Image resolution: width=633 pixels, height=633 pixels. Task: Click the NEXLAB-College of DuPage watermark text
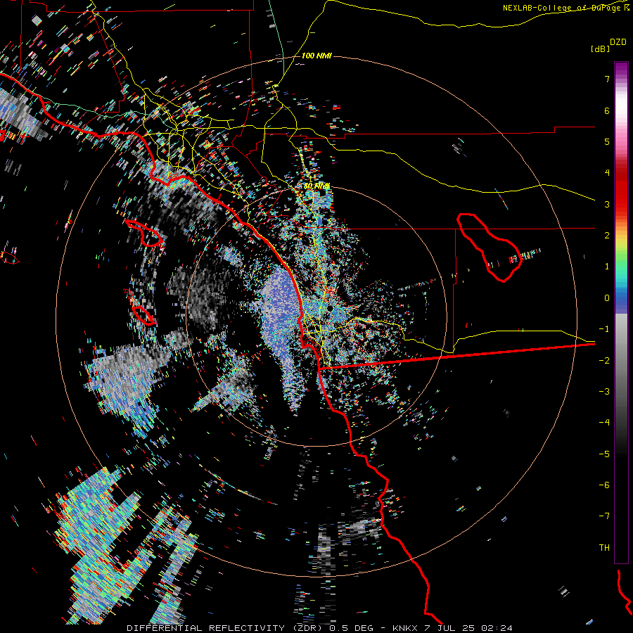(565, 8)
